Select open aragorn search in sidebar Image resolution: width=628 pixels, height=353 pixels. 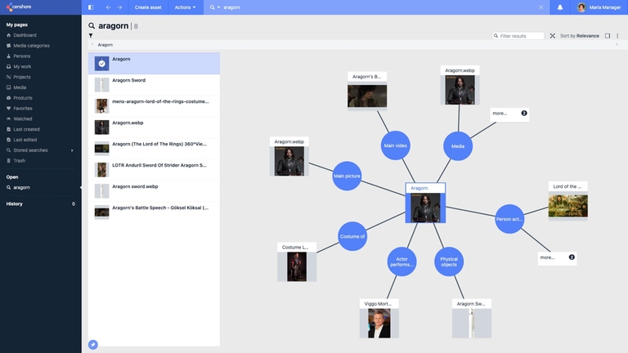[21, 187]
